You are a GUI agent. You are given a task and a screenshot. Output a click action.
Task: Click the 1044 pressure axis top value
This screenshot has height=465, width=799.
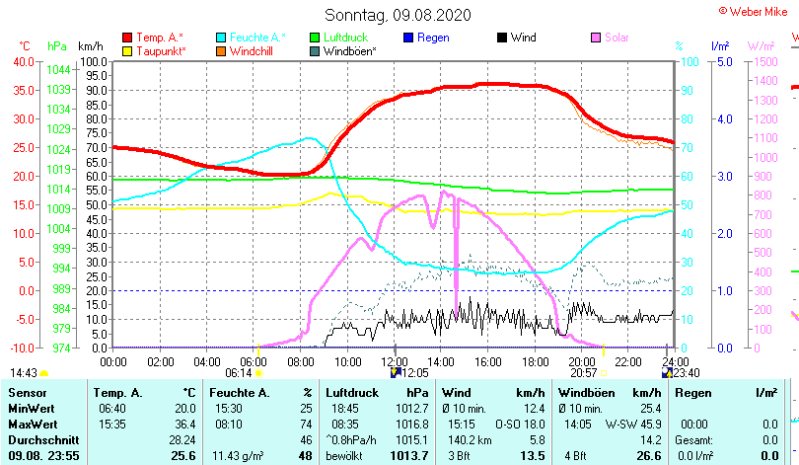tap(58, 70)
